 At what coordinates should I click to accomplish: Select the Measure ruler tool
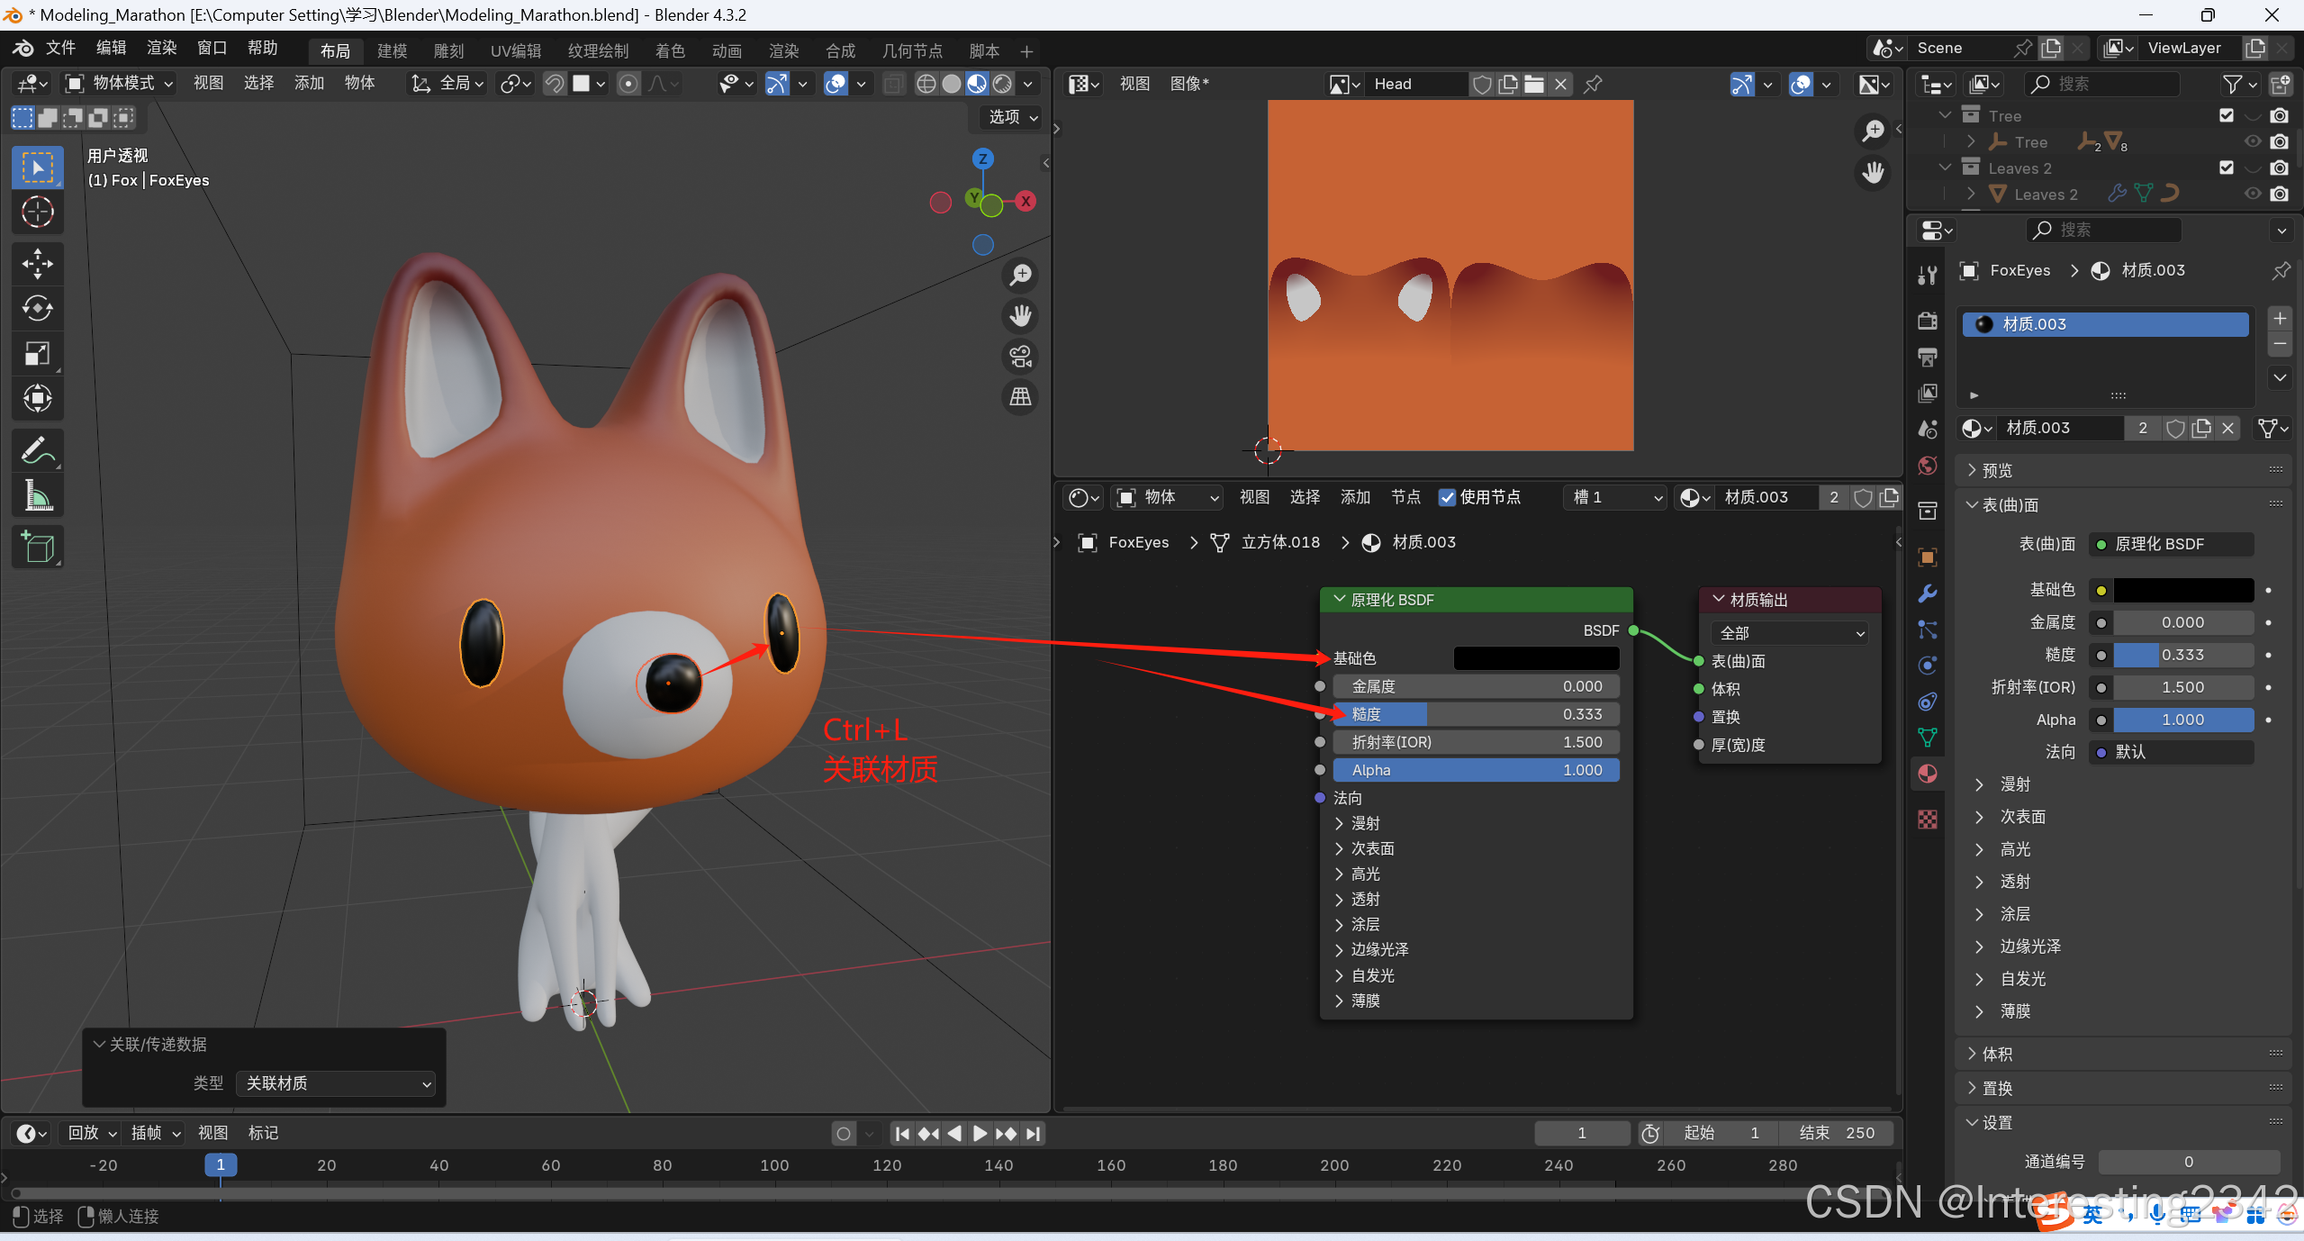37,495
